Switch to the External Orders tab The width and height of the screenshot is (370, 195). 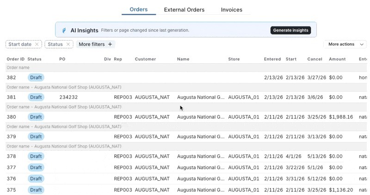184,10
